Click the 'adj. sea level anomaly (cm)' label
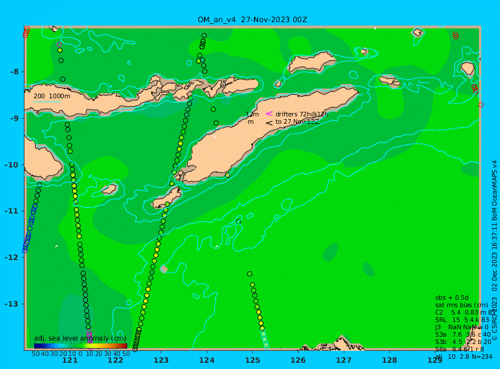The width and height of the screenshot is (500, 369). click(80, 338)
